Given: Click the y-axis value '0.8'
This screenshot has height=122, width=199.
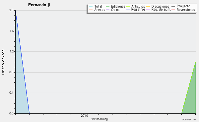Looking at the screenshot, I should 11,72.
